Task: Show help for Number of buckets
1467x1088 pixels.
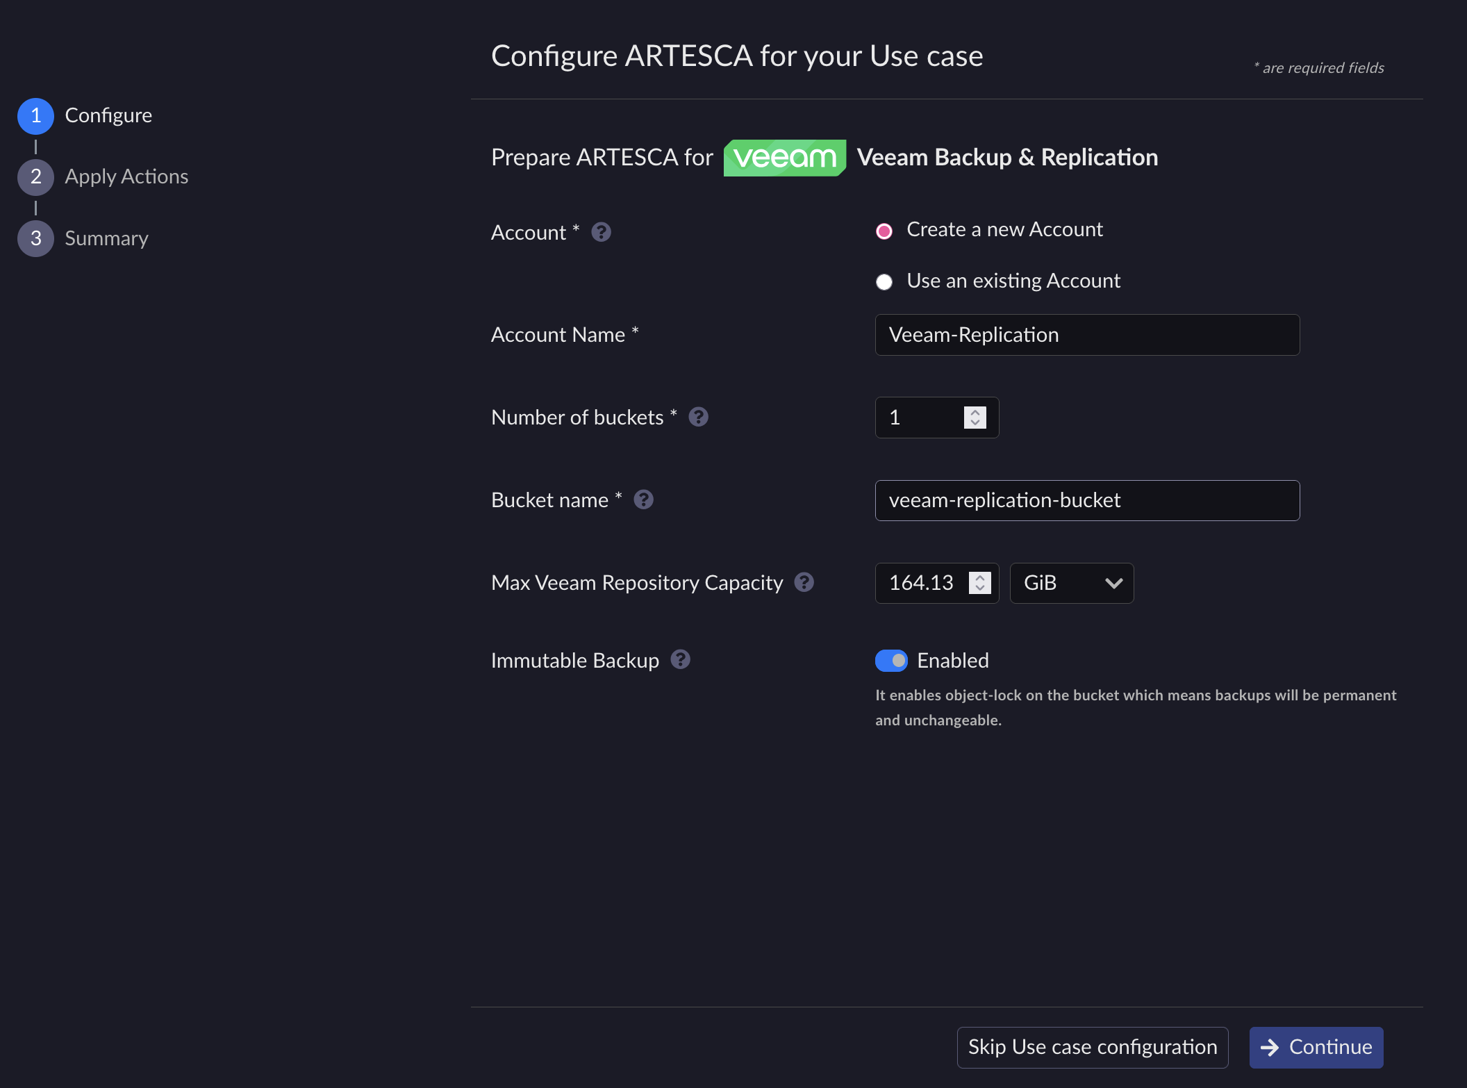Action: [698, 417]
